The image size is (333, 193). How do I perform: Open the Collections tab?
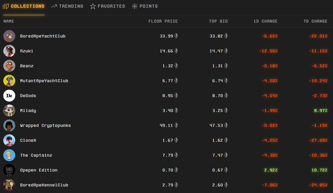tap(24, 6)
